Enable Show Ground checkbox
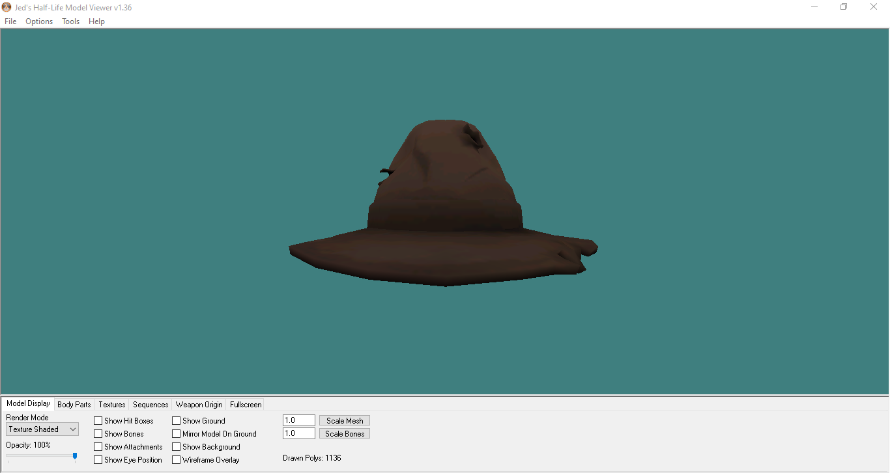890x473 pixels. tap(177, 421)
